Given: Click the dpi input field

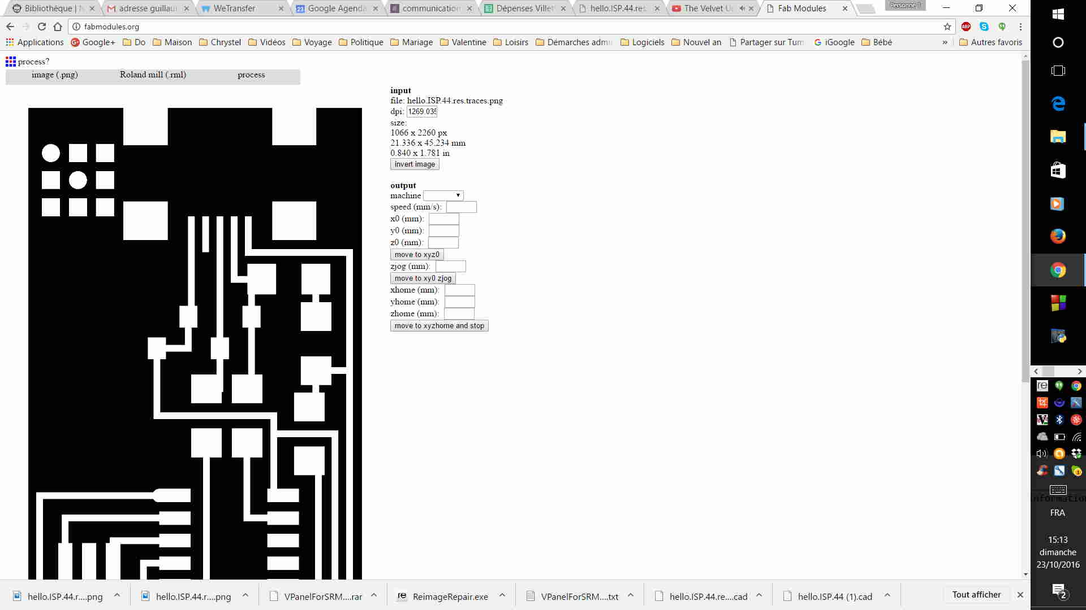Looking at the screenshot, I should [422, 111].
